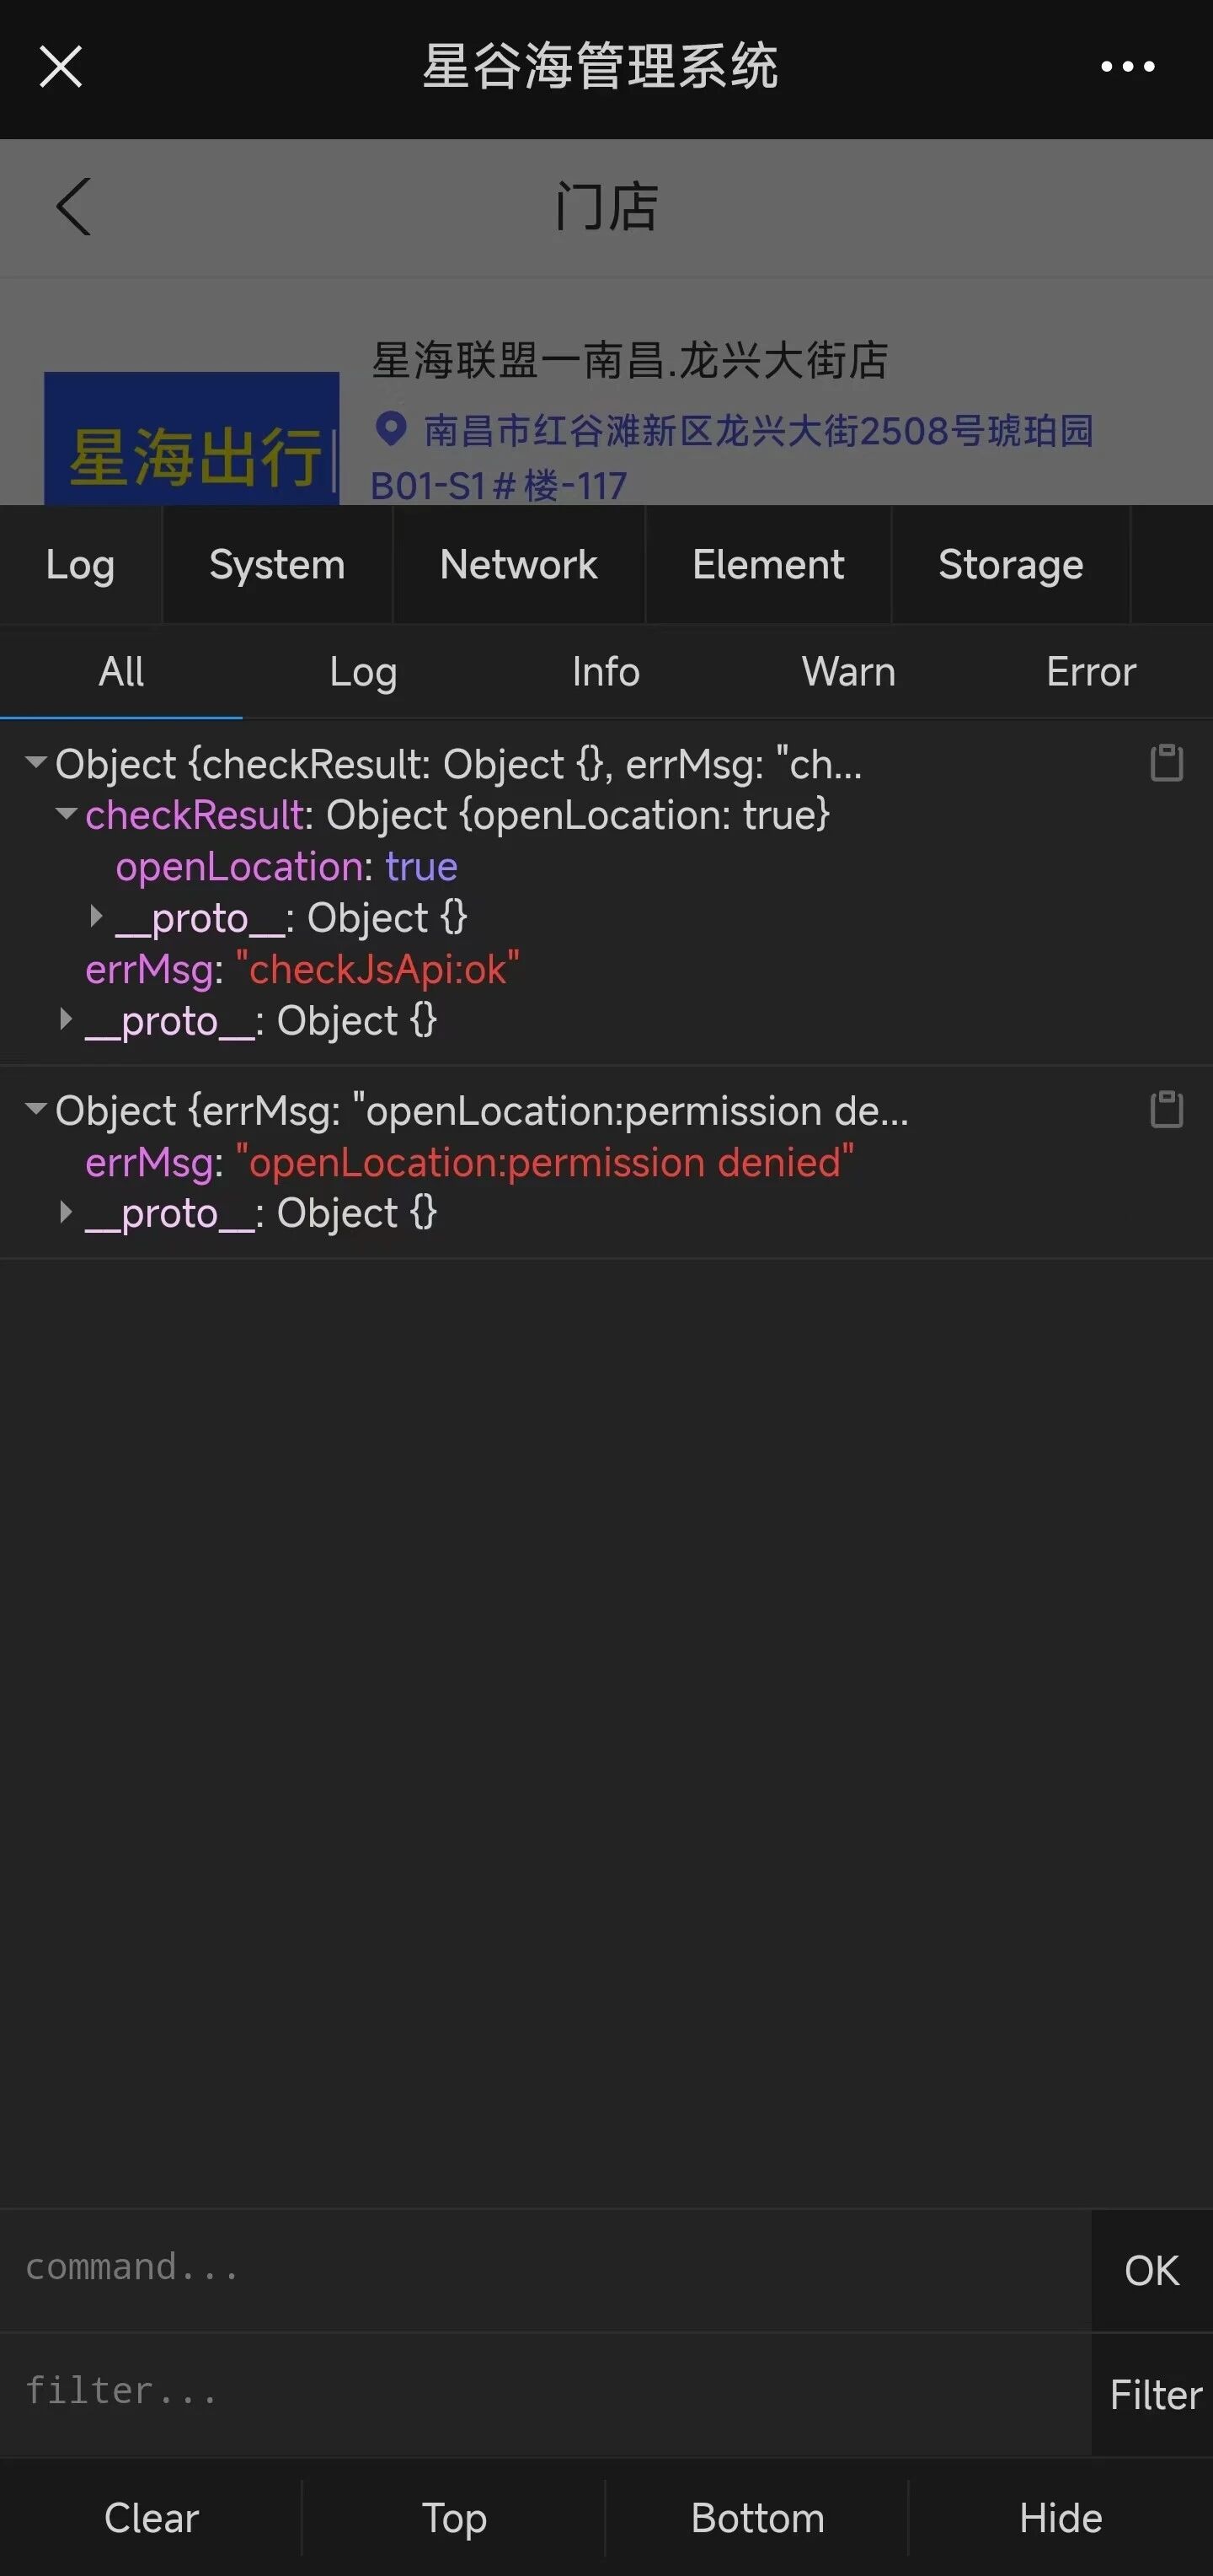Go back using the left chevron arrow

point(74,207)
